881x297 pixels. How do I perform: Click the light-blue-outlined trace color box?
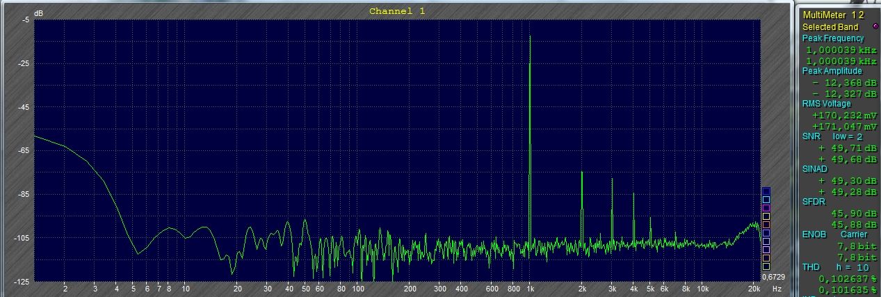tap(766, 200)
